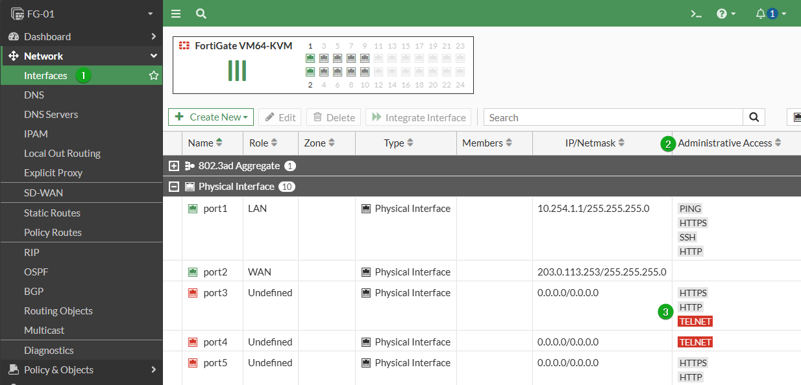The height and width of the screenshot is (385, 801).
Task: Sort by the Type column
Action: point(399,143)
